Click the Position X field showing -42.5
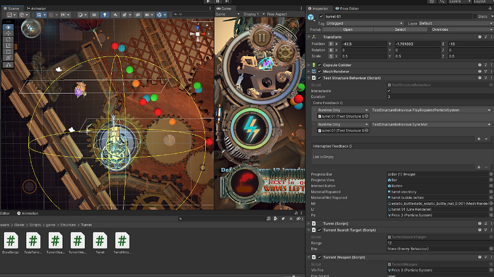 363,44
